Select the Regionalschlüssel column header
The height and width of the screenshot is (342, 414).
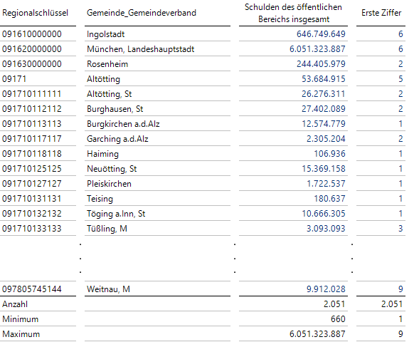tap(35, 13)
